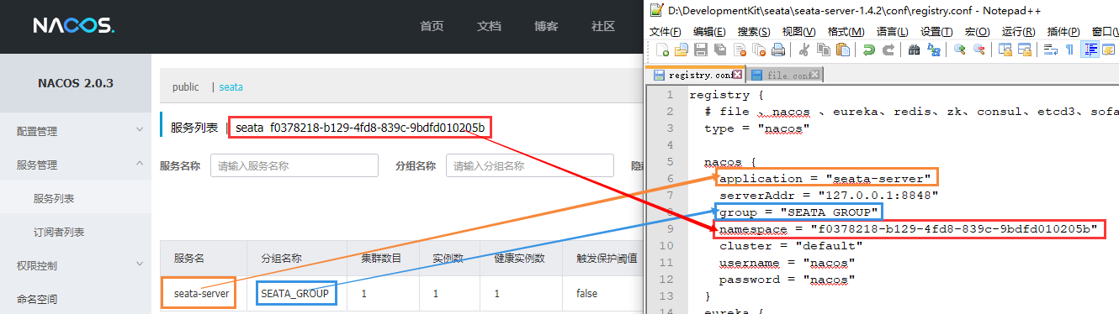1119x314 pixels.
Task: Click the Zoom Out magnifier icon
Action: point(979,50)
